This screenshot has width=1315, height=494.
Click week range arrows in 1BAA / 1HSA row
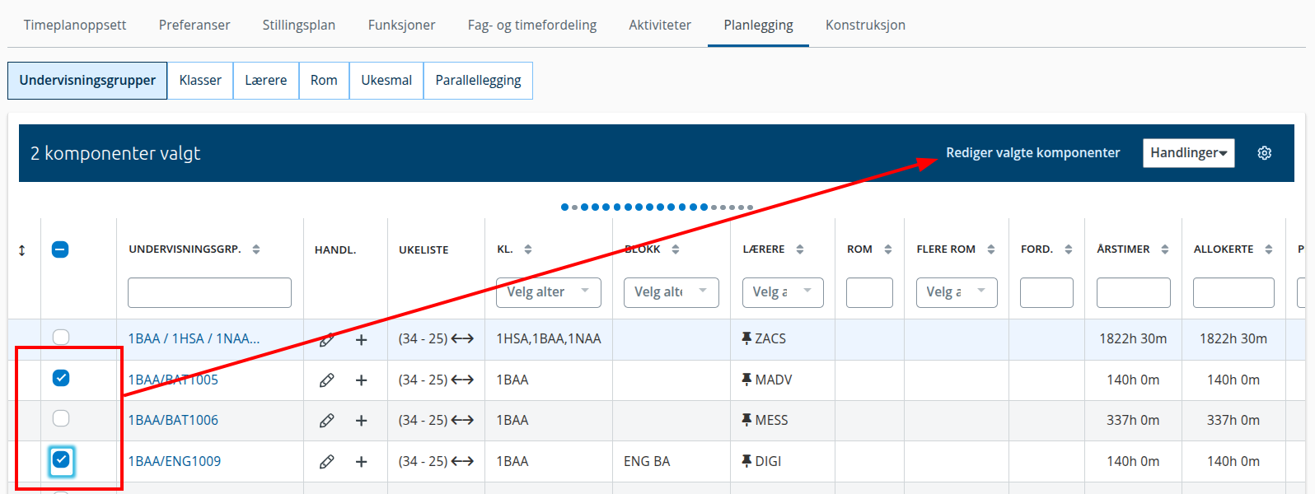pos(462,338)
